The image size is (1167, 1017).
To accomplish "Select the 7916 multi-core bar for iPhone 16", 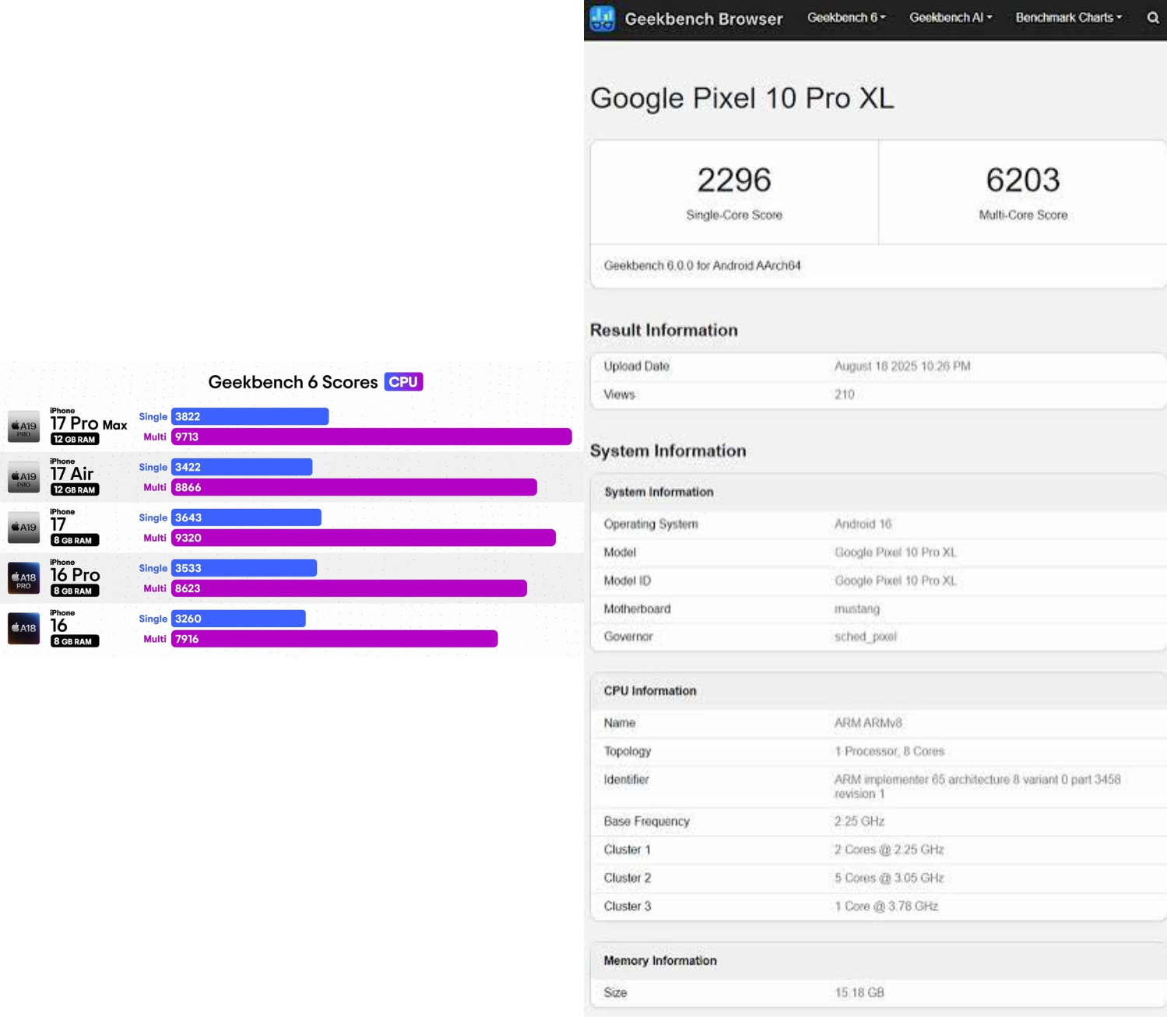I will click(x=335, y=639).
